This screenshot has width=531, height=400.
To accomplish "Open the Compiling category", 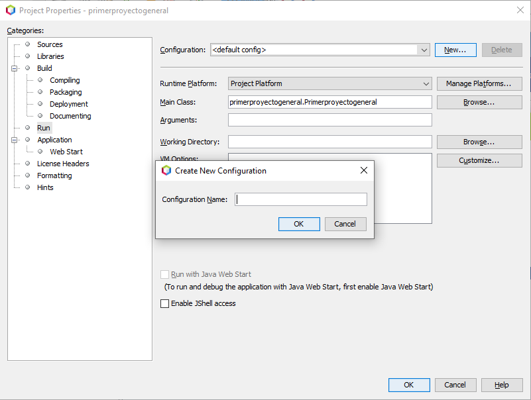I will coord(64,80).
